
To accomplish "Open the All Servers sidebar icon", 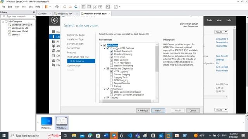I will [x=53, y=41].
